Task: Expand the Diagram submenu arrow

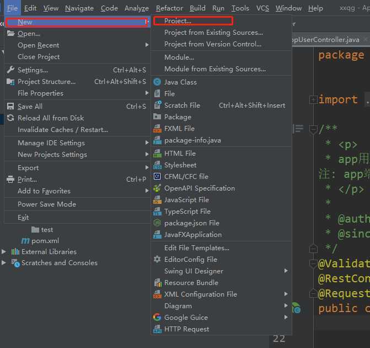Action: (x=286, y=305)
